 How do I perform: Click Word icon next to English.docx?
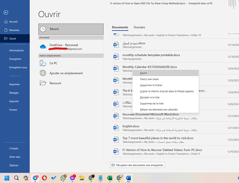tap(116, 128)
